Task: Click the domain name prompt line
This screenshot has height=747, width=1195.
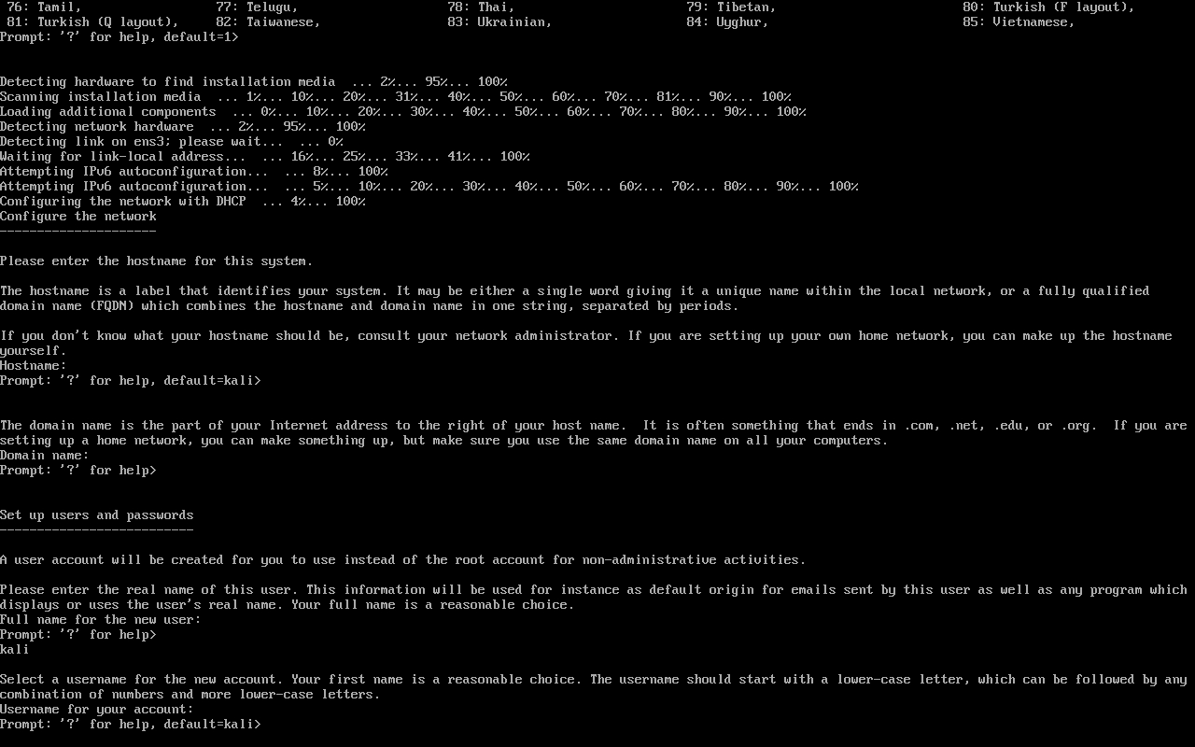Action: click(78, 471)
